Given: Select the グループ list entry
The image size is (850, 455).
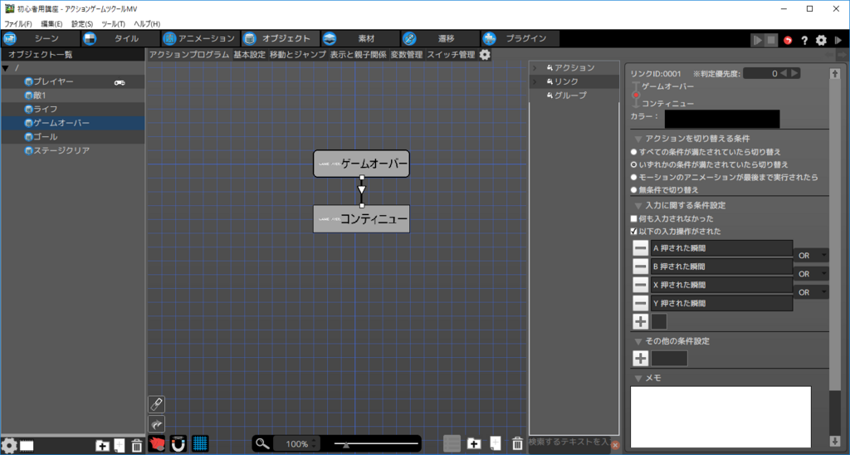Looking at the screenshot, I should [574, 95].
